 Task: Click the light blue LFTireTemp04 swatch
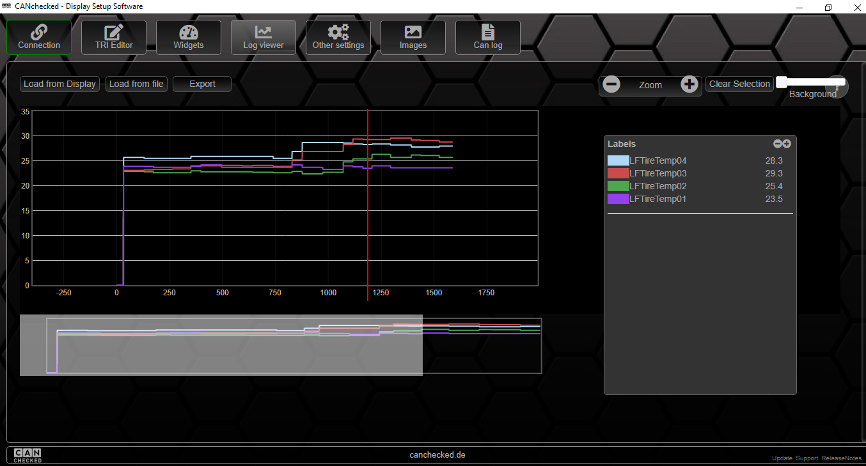pos(618,160)
